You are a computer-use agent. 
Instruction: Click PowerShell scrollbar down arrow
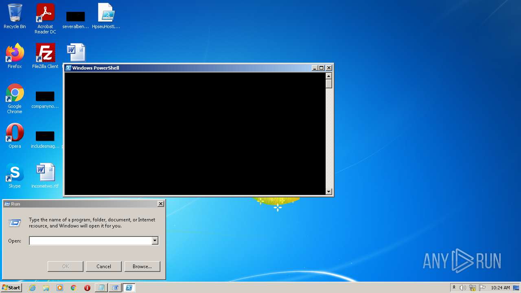tap(329, 191)
